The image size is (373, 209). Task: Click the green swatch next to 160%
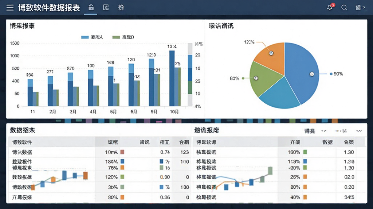click(x=305, y=152)
